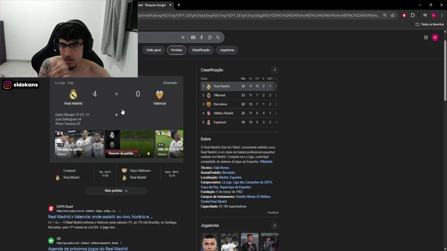Expand the Classificação panel arrow

[x=275, y=70]
